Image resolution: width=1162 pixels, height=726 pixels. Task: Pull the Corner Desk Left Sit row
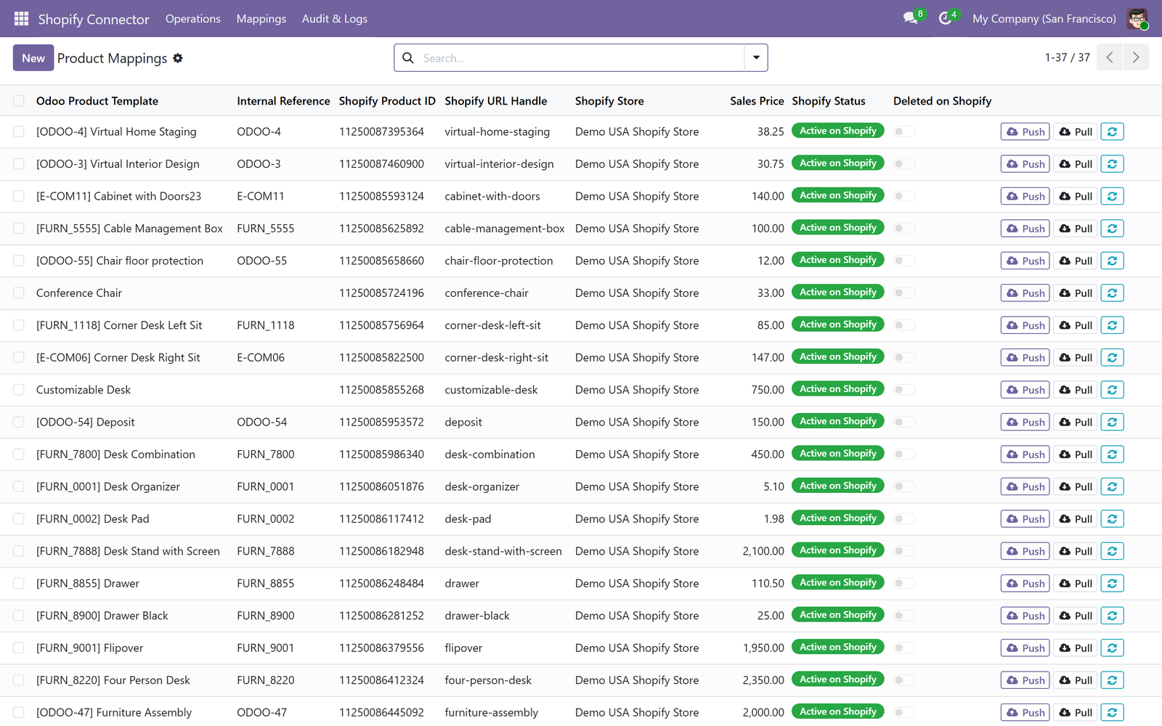pos(1076,325)
